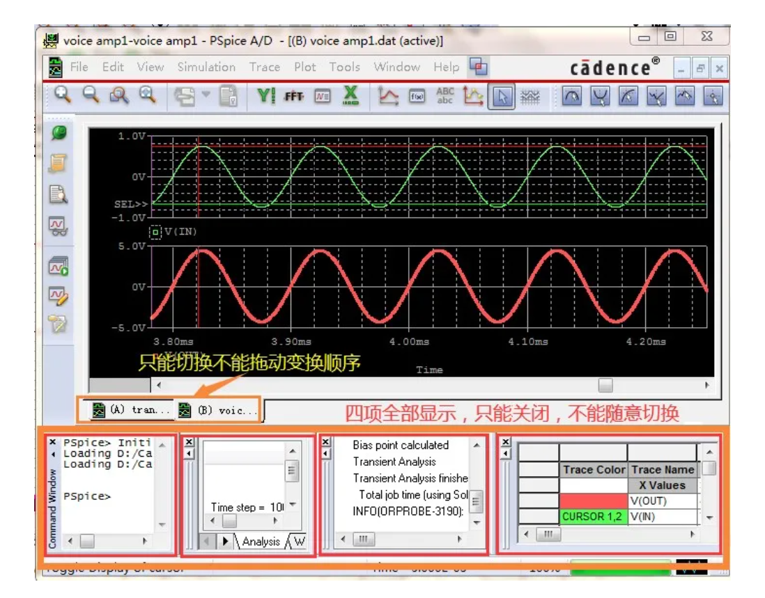Toggle the log Y axis icon
Image resolution: width=765 pixels, height=598 pixels.
pos(266,95)
